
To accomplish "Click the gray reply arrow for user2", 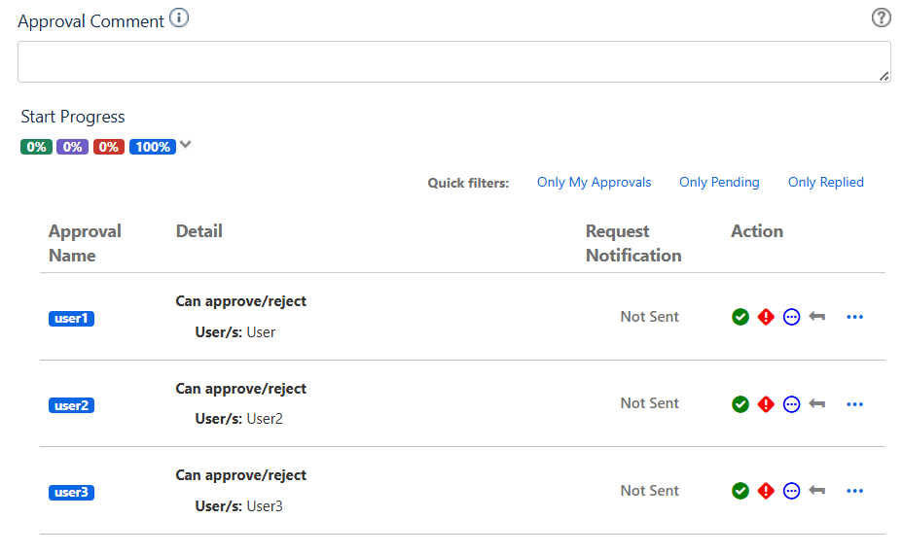I will pos(817,404).
